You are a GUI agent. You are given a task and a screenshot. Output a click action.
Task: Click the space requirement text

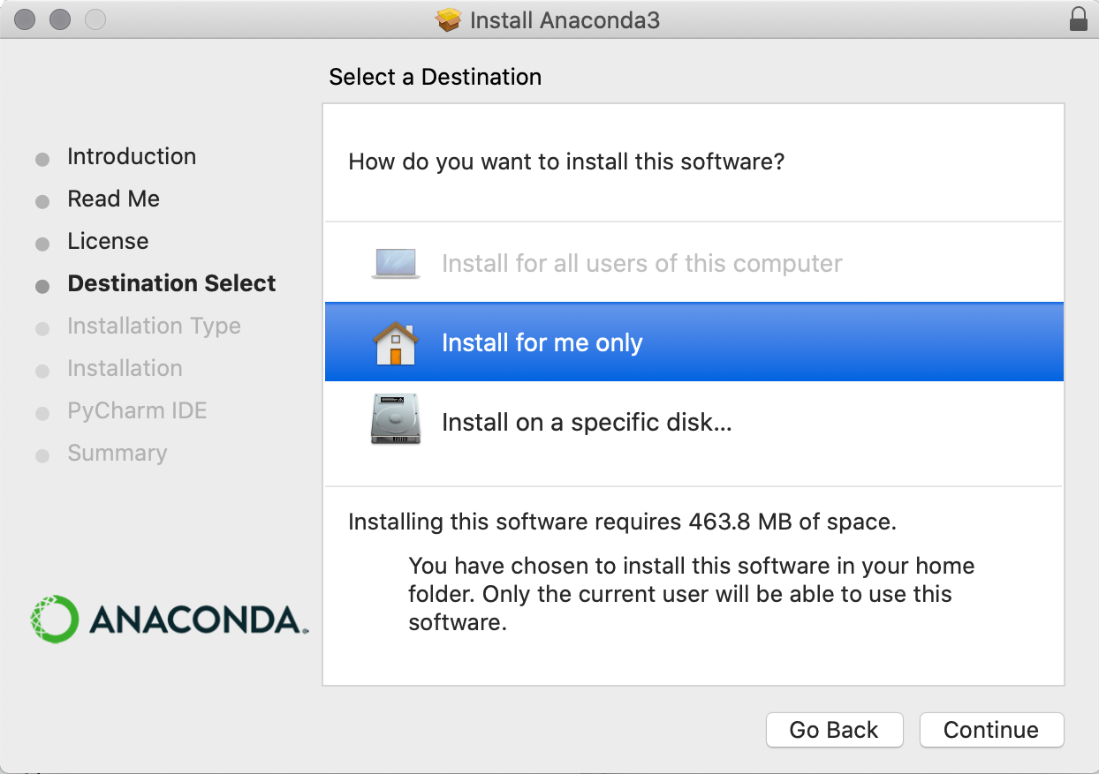point(622,522)
